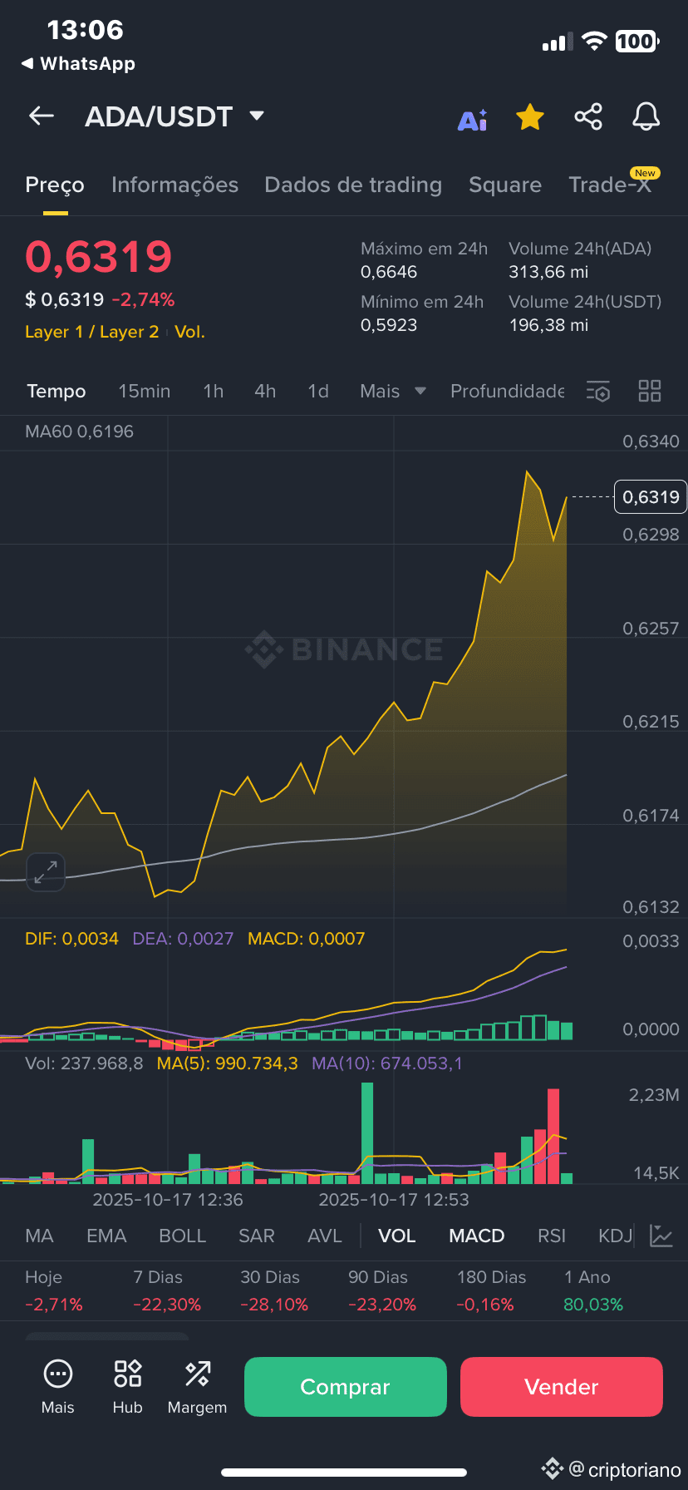Tap the red Vender button
This screenshot has width=688, height=1490.
pos(562,1387)
